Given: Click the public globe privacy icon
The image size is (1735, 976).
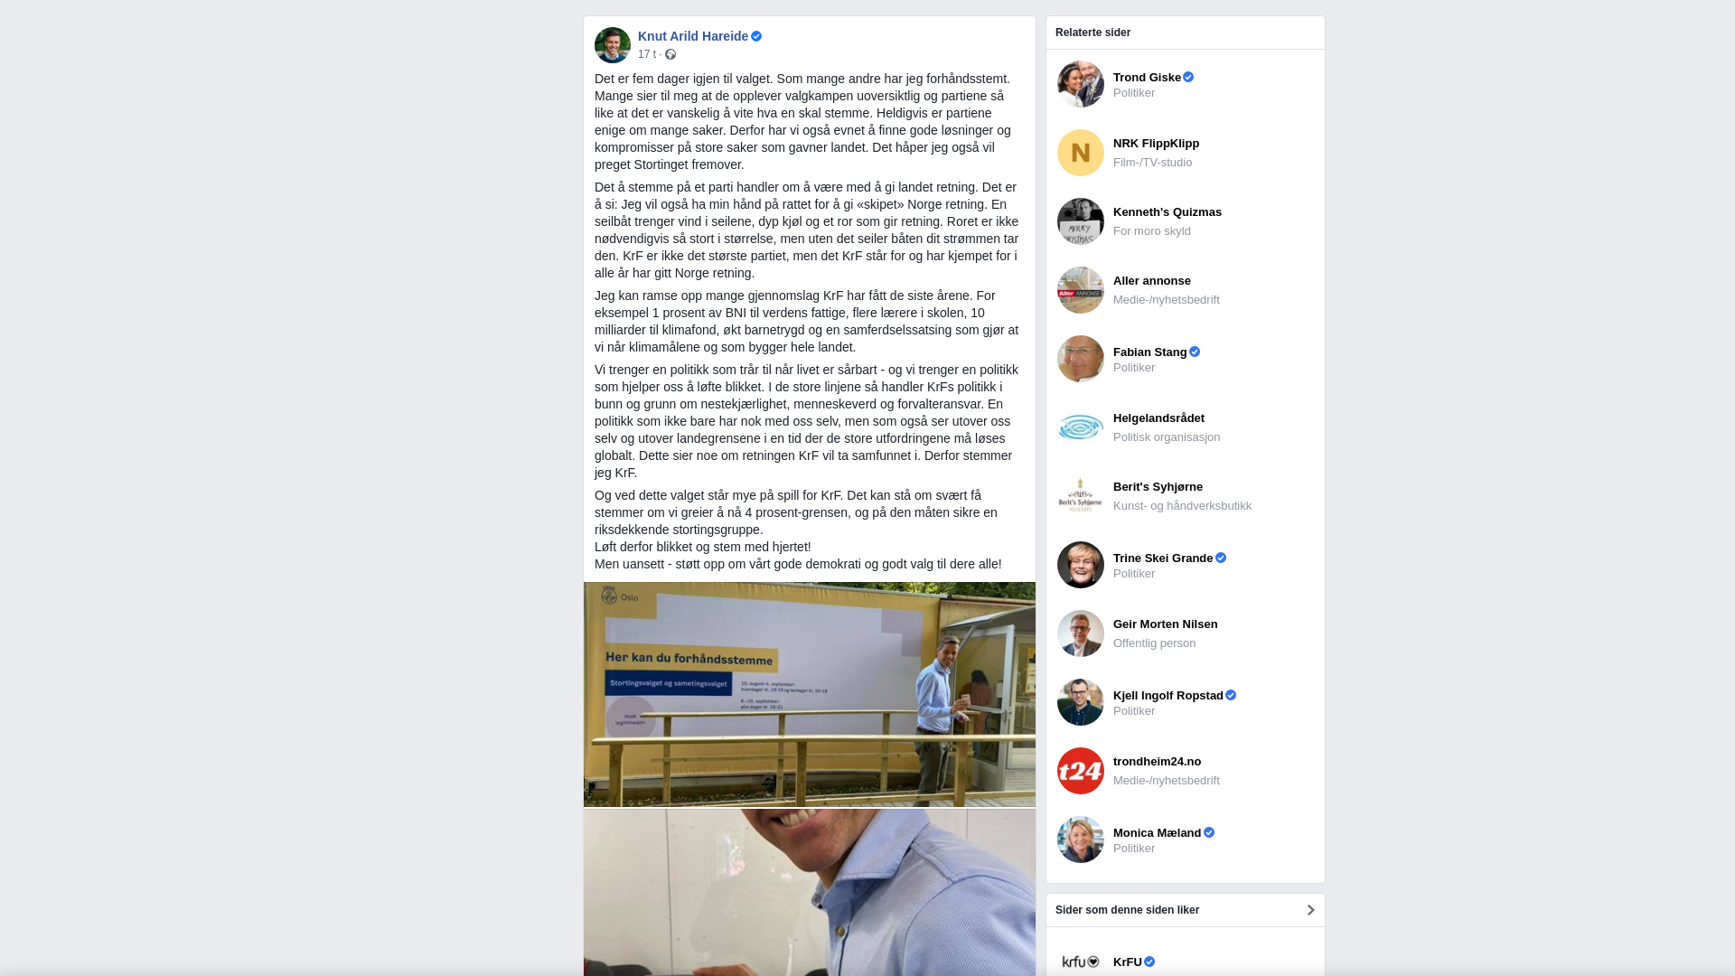Looking at the screenshot, I should pos(671,54).
